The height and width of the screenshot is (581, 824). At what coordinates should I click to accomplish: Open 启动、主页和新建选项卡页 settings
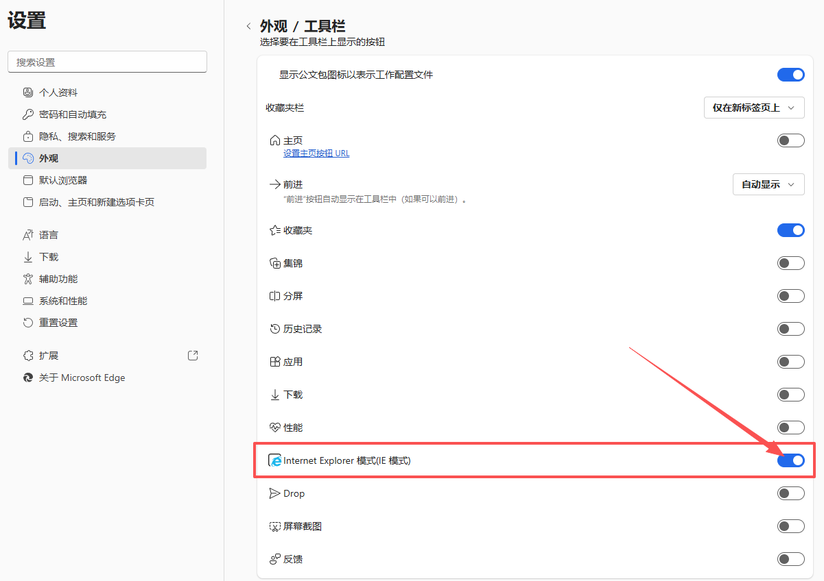pos(107,202)
